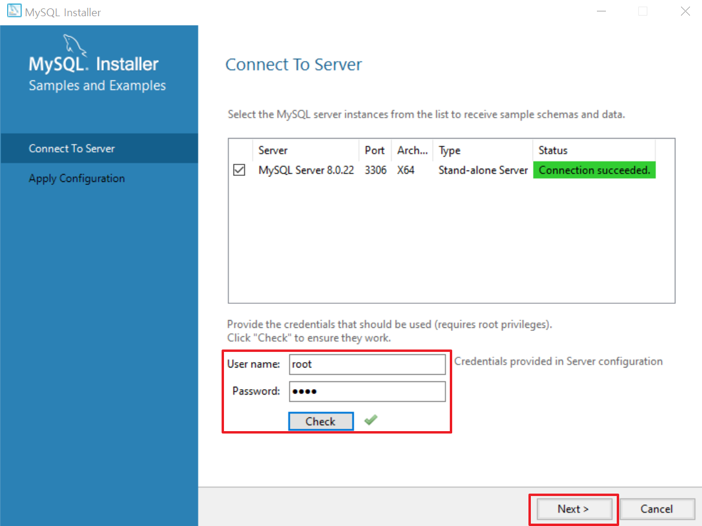This screenshot has width=702, height=526.
Task: Click the Samples and Examples sidebar header
Action: point(97,85)
